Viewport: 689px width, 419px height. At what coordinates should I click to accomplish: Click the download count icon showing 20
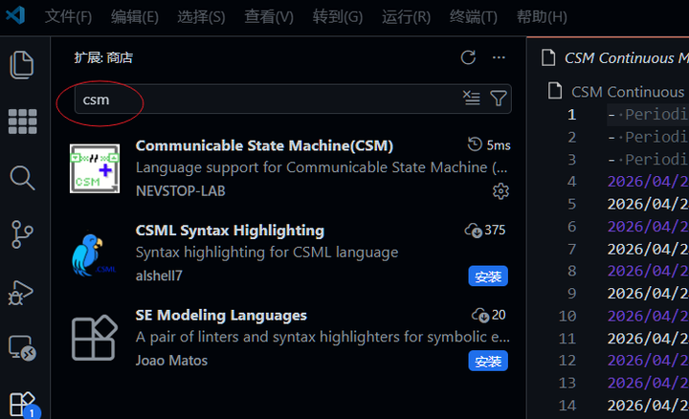pyautogui.click(x=480, y=315)
